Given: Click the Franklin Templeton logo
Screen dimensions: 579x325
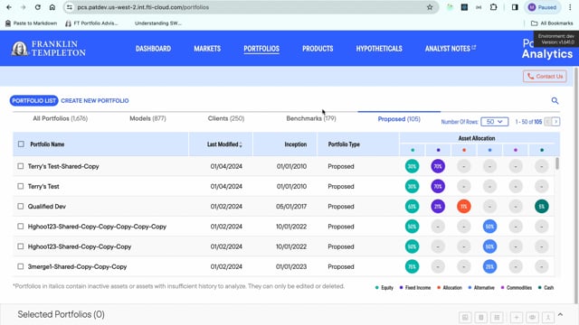Looking at the screenshot, I should point(48,48).
